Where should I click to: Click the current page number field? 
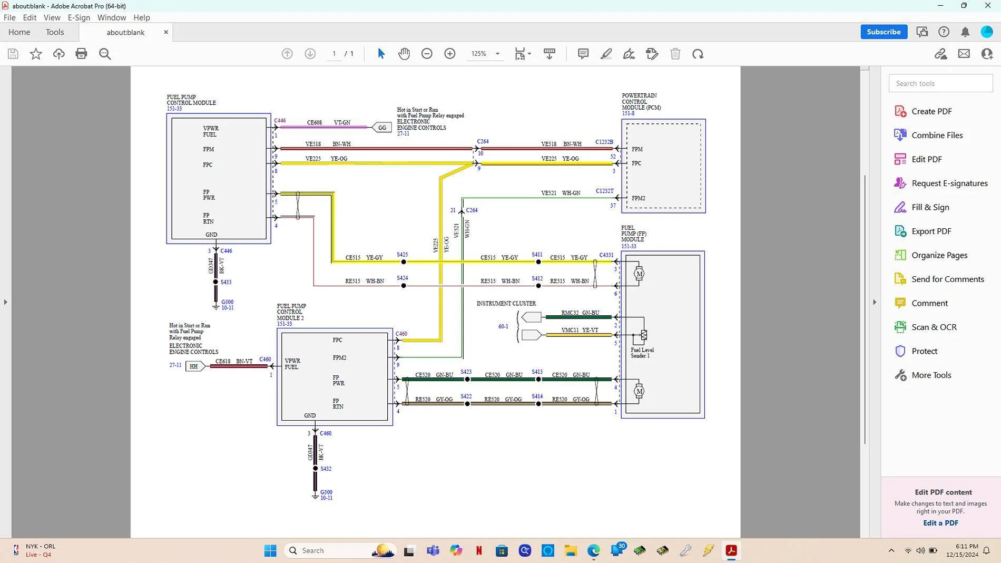[333, 54]
